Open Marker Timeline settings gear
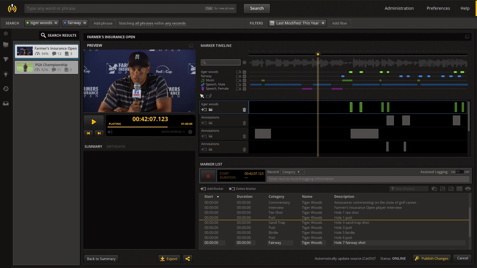477x268 pixels. pyautogui.click(x=244, y=62)
